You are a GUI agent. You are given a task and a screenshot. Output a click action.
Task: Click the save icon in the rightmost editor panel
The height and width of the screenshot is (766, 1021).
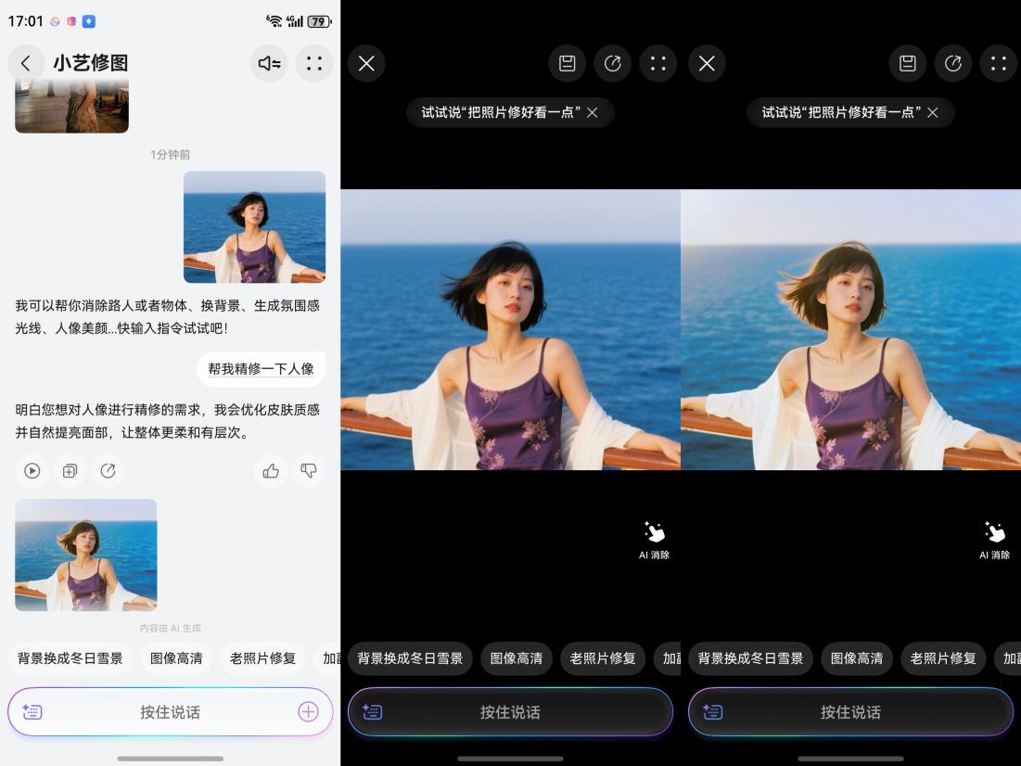click(x=908, y=63)
